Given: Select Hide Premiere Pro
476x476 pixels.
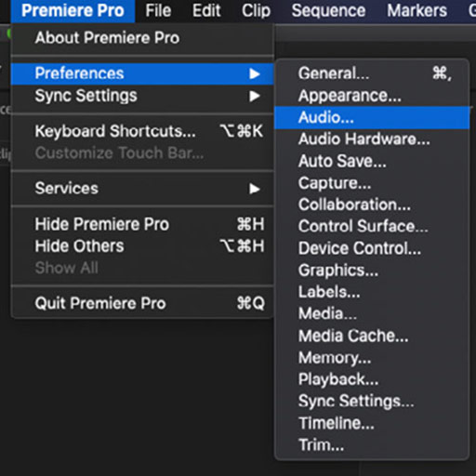Looking at the screenshot, I should pos(142,224).
